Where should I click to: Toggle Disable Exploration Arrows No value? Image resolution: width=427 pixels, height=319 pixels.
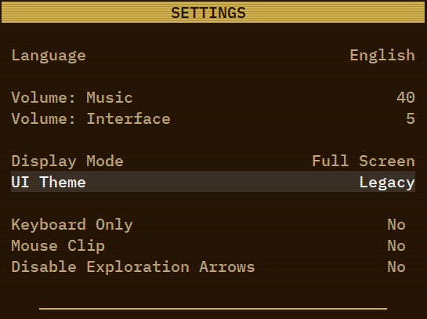pos(396,267)
